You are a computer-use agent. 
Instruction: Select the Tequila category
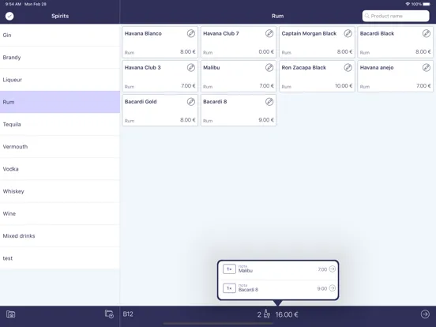pyautogui.click(x=60, y=124)
